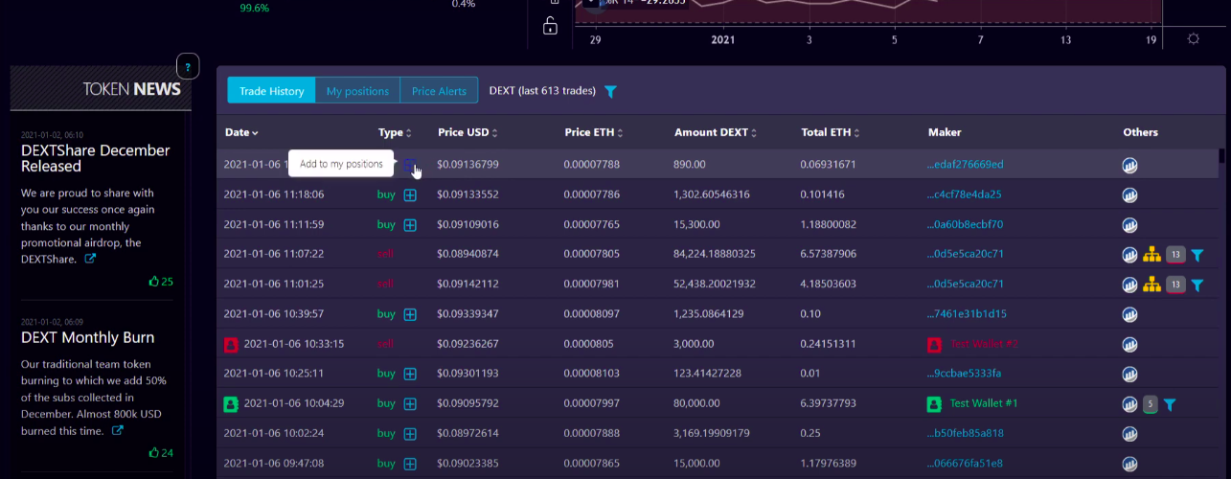
Task: Open the Test Wallet #2 maker link
Action: click(984, 344)
